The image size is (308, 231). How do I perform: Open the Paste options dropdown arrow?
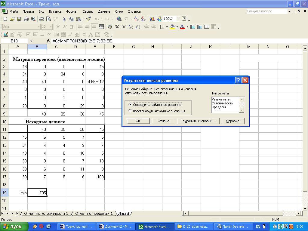coord(83,19)
